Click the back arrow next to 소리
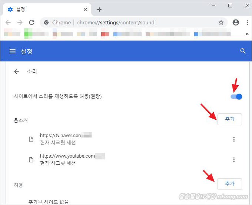Image resolution: width=252 pixels, height=205 pixels. coord(16,72)
